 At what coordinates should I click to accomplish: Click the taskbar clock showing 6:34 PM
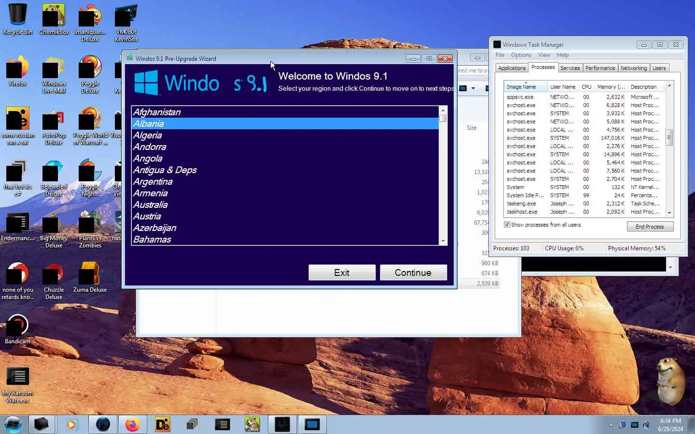tap(670, 425)
